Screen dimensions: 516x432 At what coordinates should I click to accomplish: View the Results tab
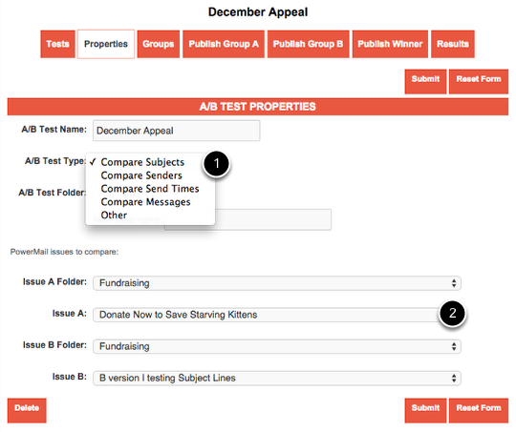pyautogui.click(x=453, y=44)
